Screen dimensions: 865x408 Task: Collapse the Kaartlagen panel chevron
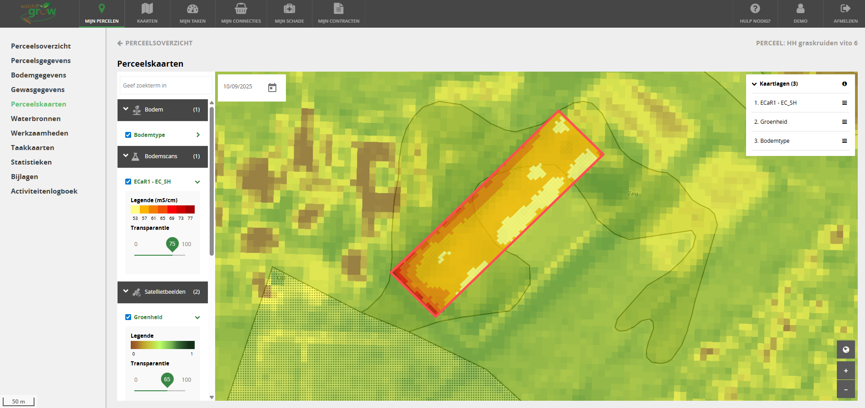tap(754, 84)
